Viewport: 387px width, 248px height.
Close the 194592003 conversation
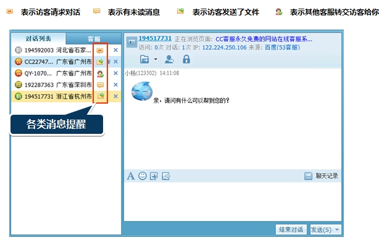tap(115, 50)
